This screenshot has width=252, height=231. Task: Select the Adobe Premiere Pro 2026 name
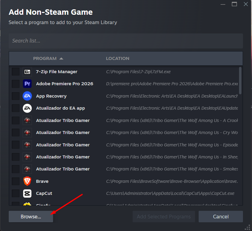[65, 84]
